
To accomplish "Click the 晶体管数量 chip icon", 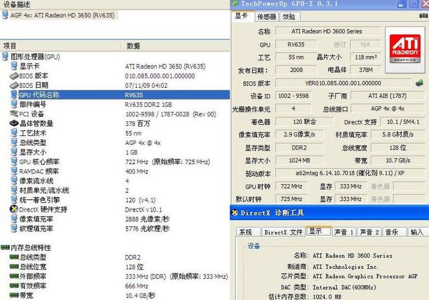I will click(14, 123).
